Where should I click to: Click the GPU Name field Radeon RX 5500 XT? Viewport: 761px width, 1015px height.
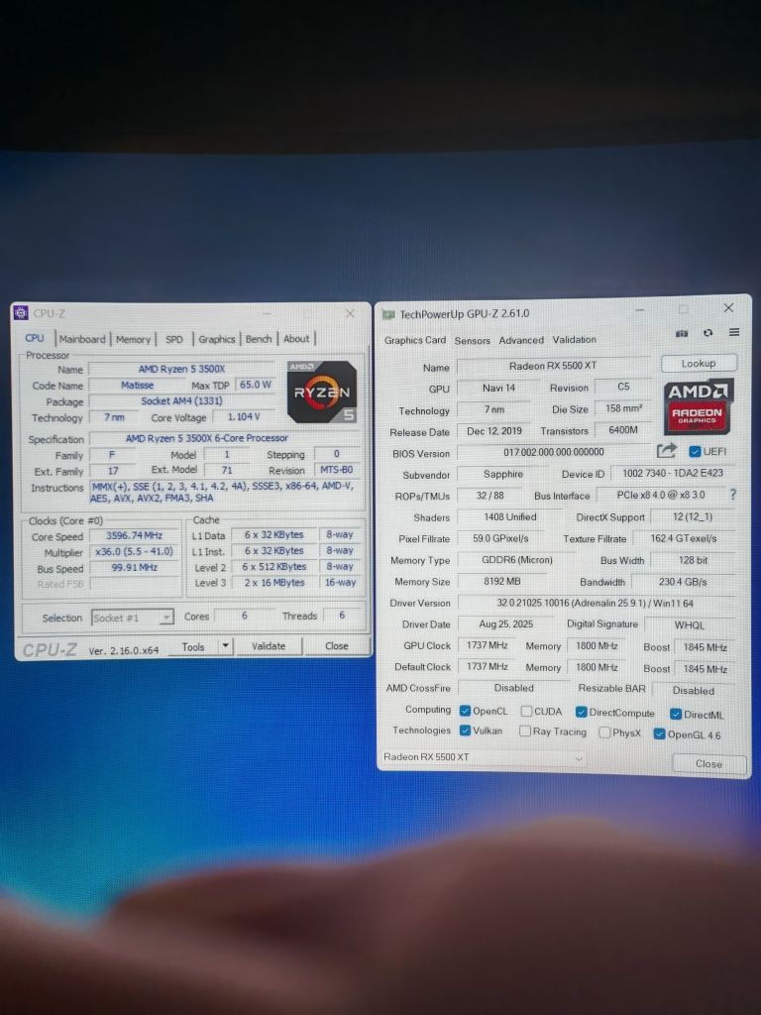click(553, 366)
